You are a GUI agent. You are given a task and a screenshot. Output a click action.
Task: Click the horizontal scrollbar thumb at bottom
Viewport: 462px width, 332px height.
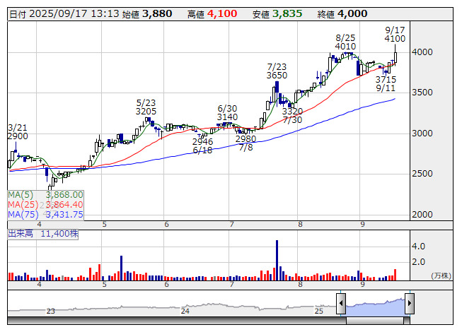coord(375,321)
